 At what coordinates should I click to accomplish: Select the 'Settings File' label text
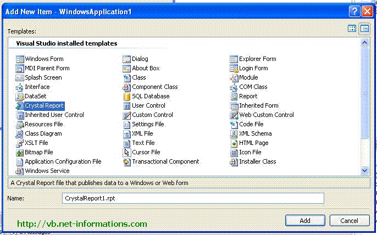pyautogui.click(x=148, y=125)
